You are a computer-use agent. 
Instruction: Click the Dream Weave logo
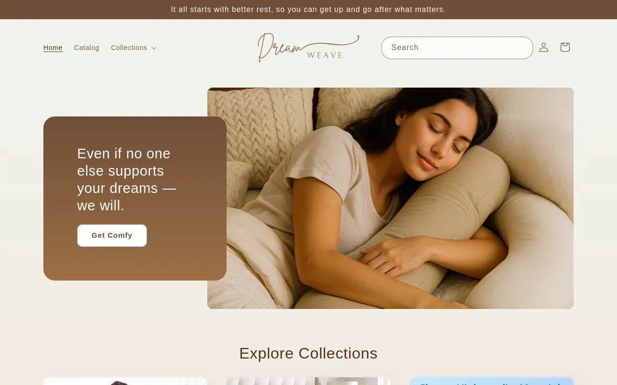coord(308,48)
